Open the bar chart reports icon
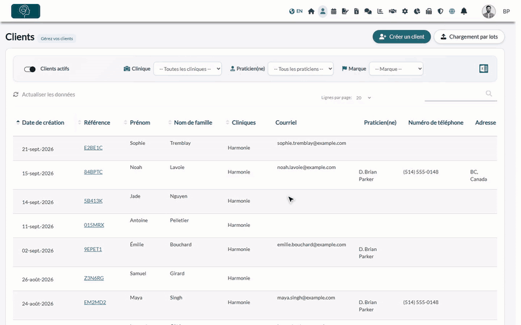 (380, 11)
